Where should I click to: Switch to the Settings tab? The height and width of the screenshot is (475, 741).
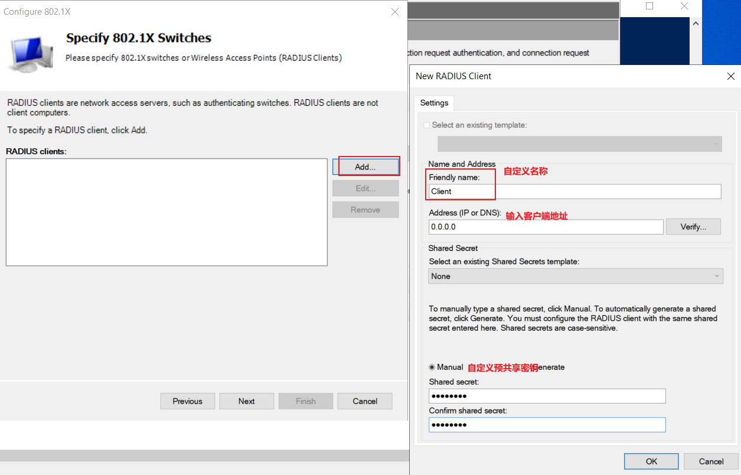coord(434,103)
